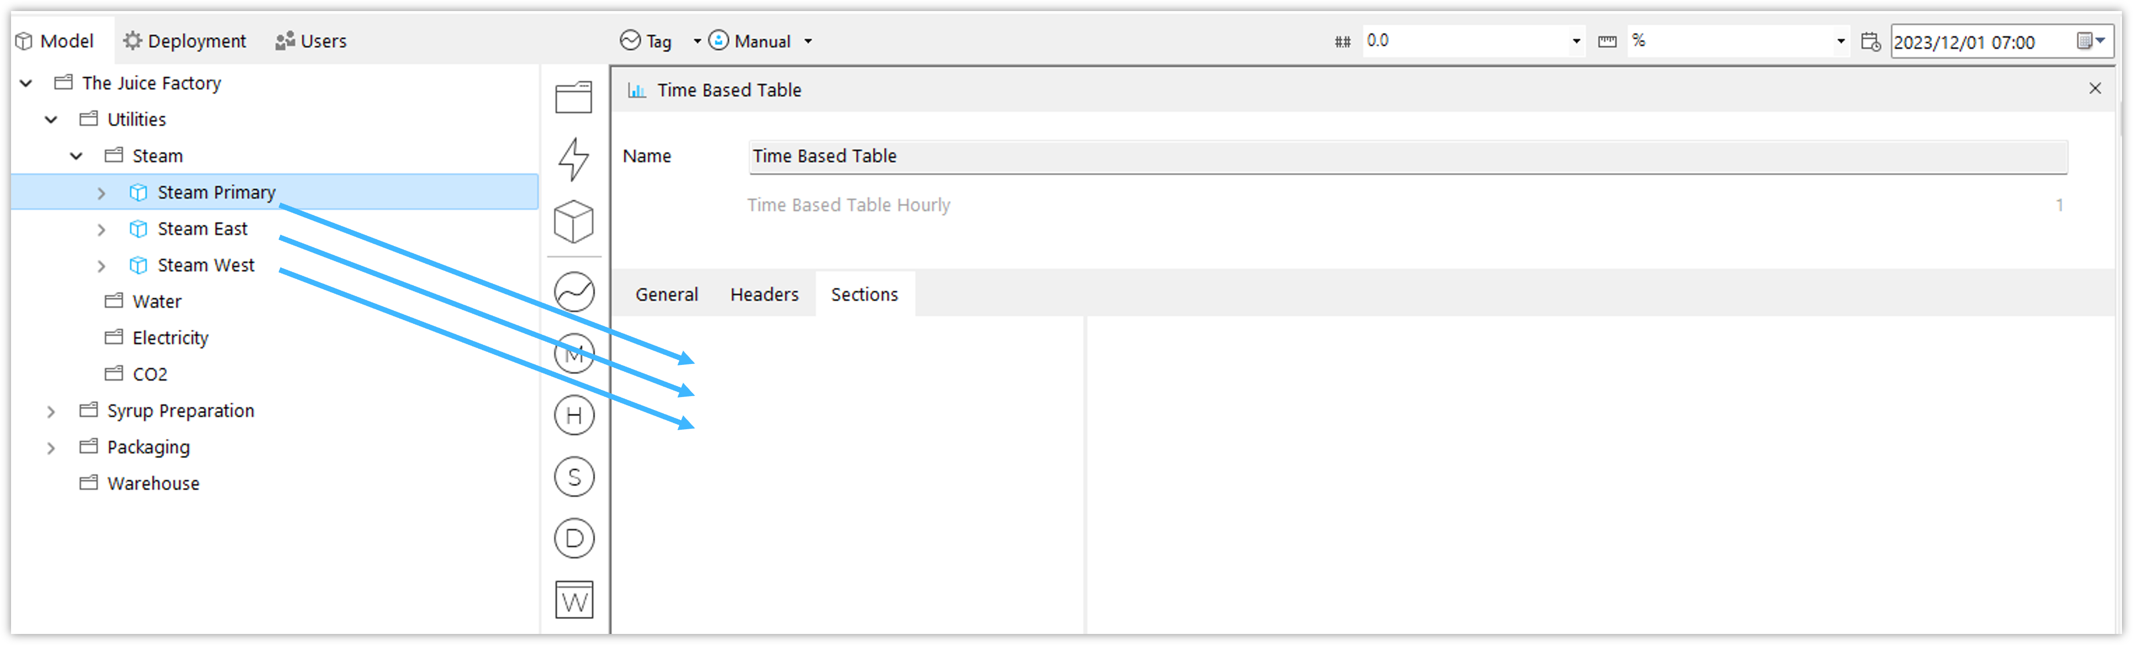This screenshot has width=2133, height=645.
Task: Switch to the Headers tab
Action: pos(764,295)
